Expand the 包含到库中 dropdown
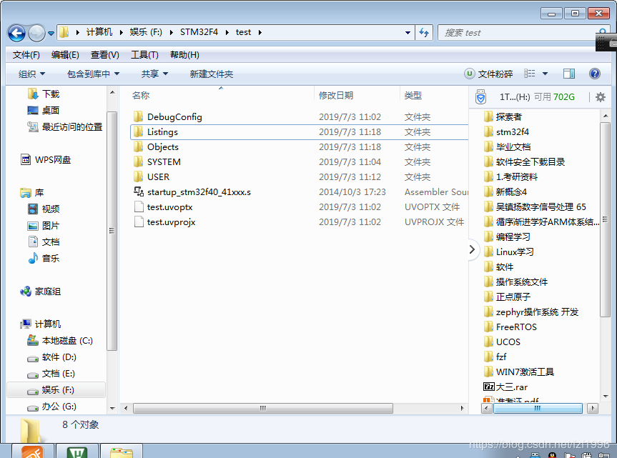 click(x=93, y=74)
